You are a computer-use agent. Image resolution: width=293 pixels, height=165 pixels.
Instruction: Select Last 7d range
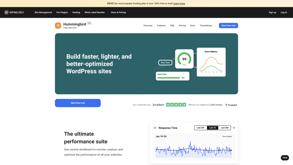pos(213,128)
